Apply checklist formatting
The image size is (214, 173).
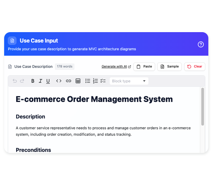click(103, 81)
